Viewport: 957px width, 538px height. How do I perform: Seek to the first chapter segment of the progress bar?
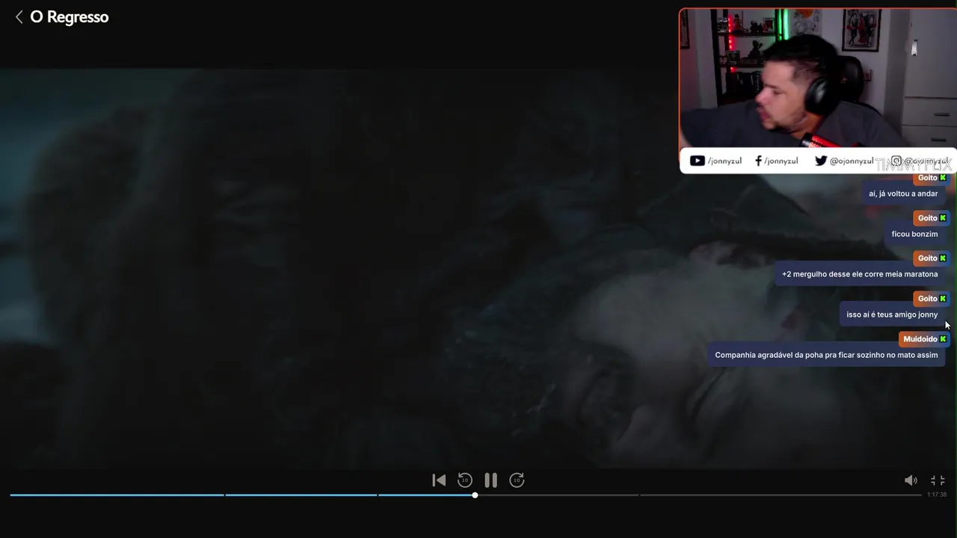point(117,495)
